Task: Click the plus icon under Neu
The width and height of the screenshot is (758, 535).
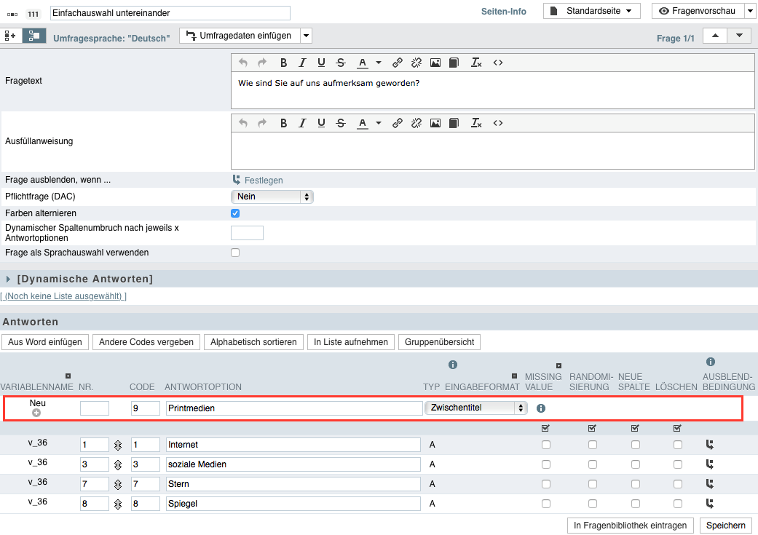Action: (x=36, y=413)
